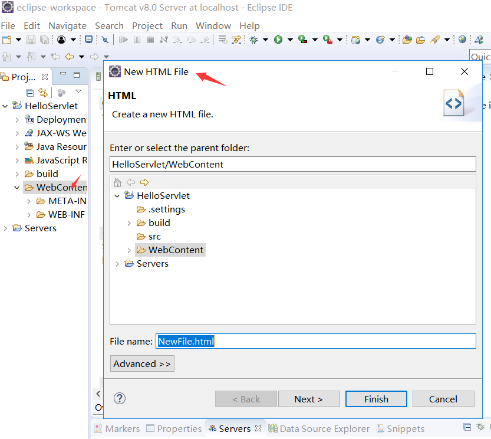Open Project Explorer view menu triangle
The height and width of the screenshot is (439, 491).
point(78,91)
